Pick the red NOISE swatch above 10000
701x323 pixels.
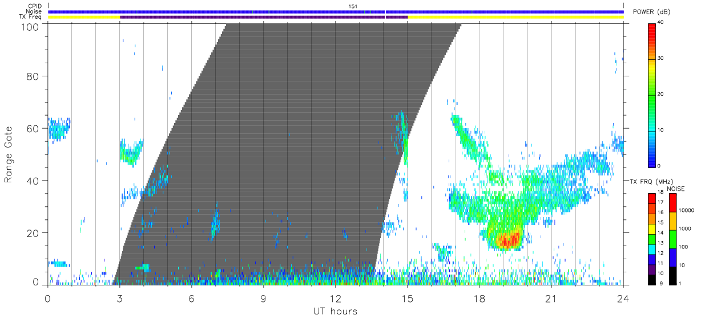[x=672, y=203]
